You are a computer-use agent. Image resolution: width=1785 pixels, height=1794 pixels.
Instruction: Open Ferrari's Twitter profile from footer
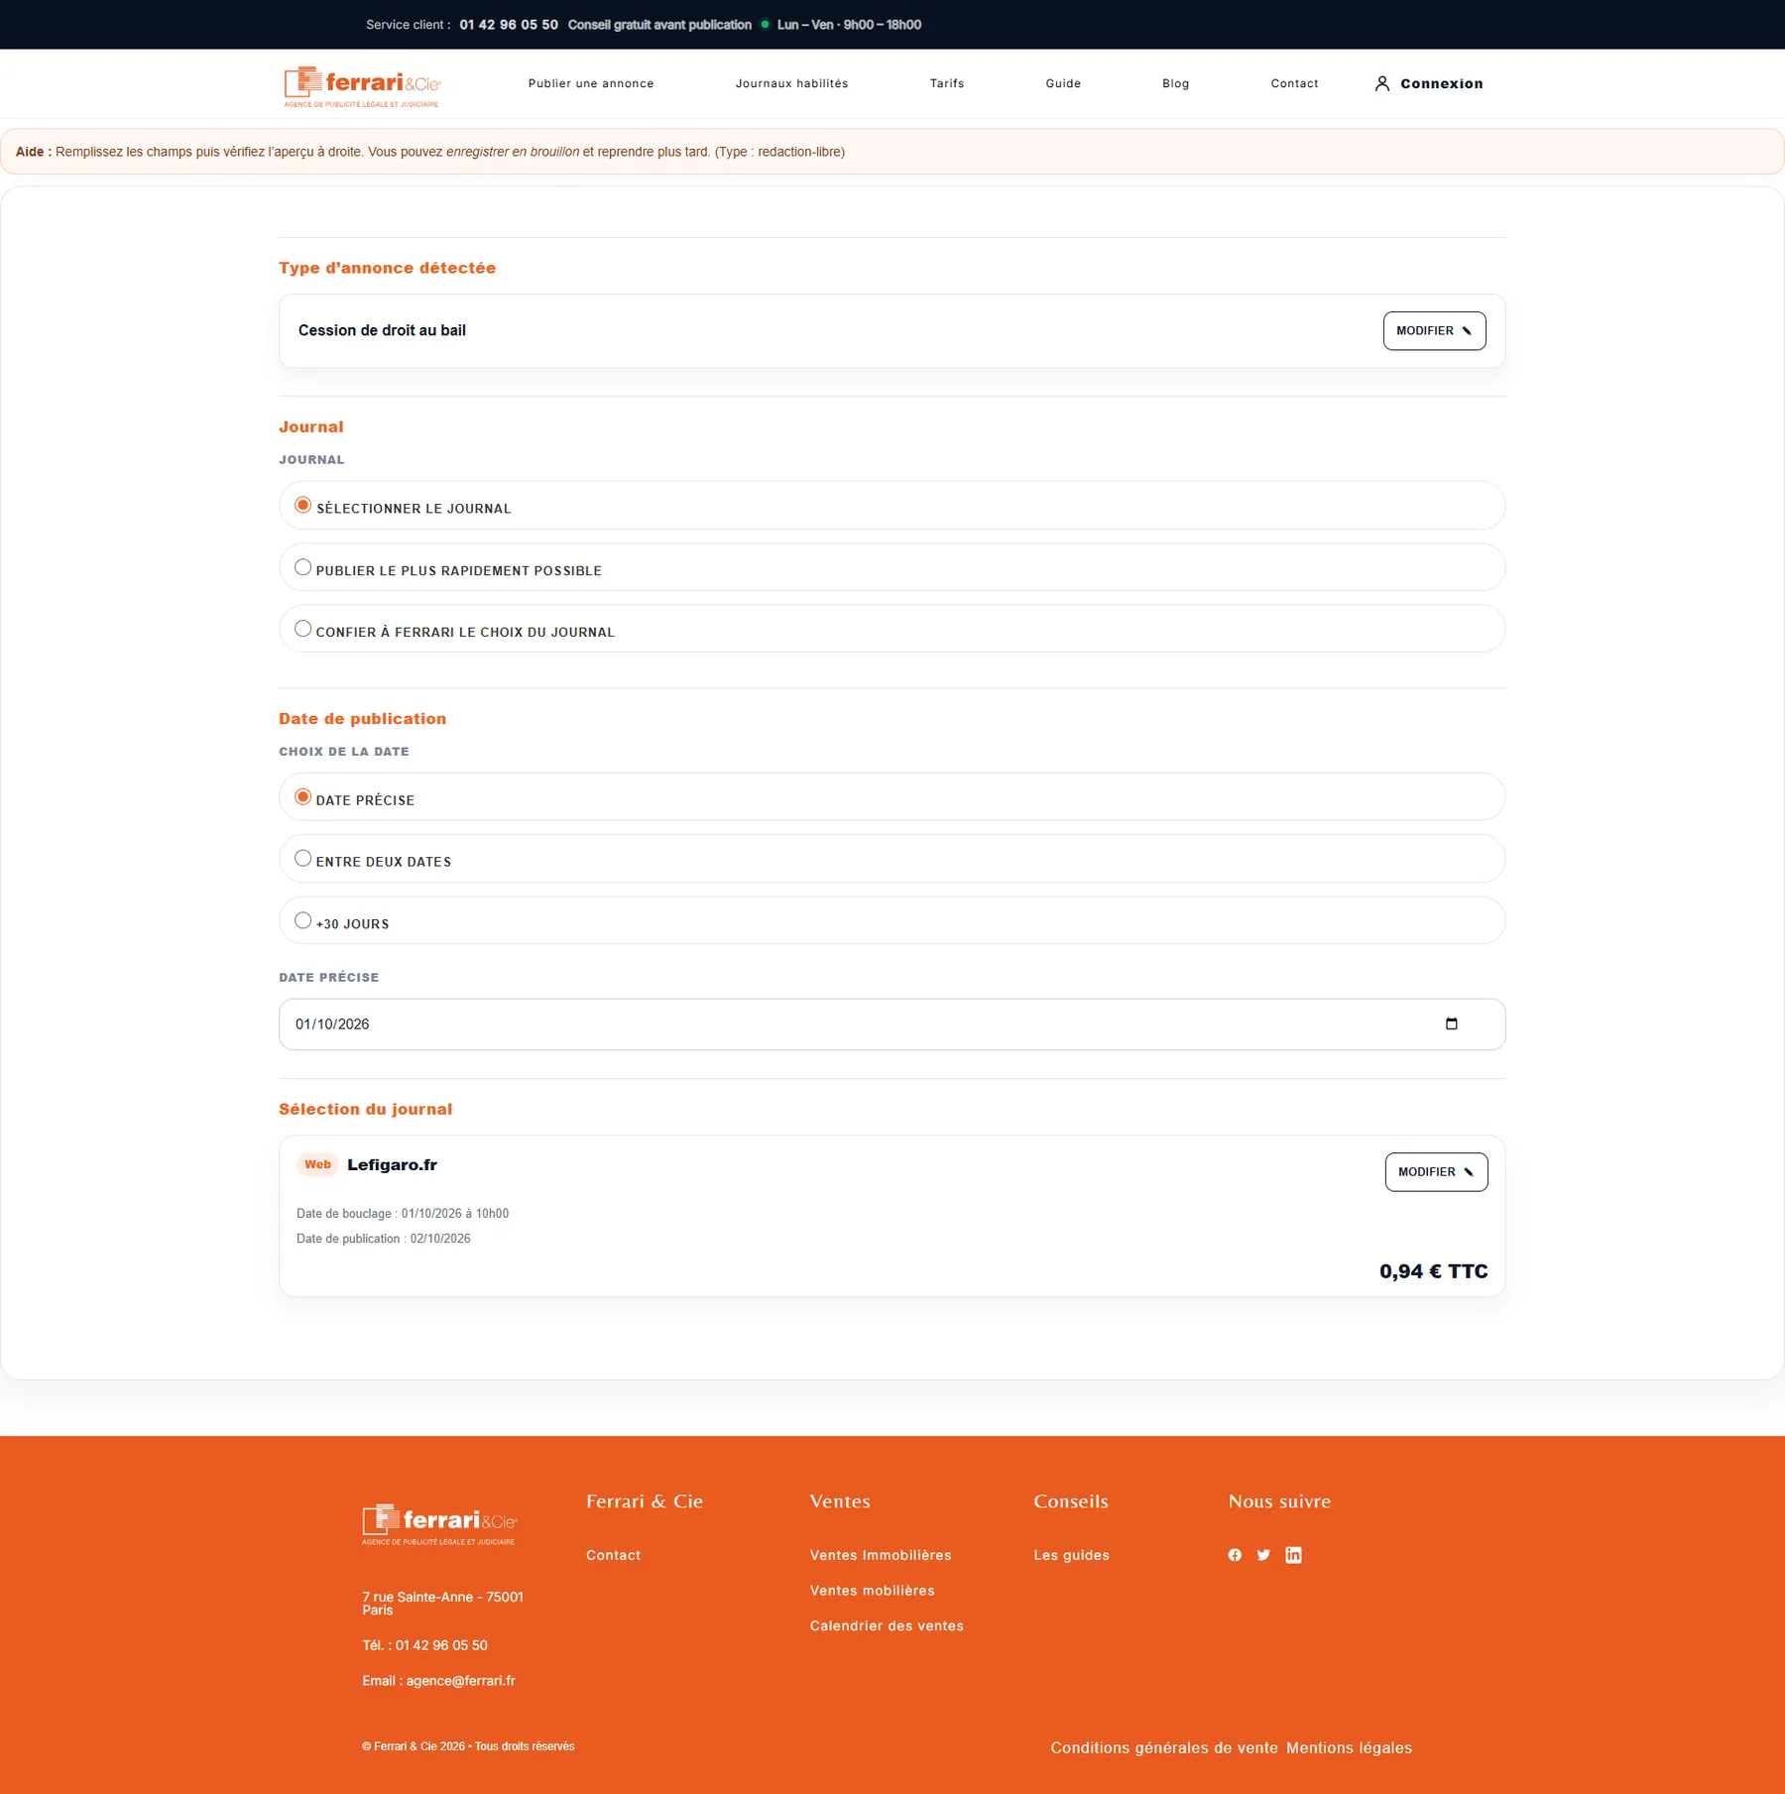[1263, 1555]
